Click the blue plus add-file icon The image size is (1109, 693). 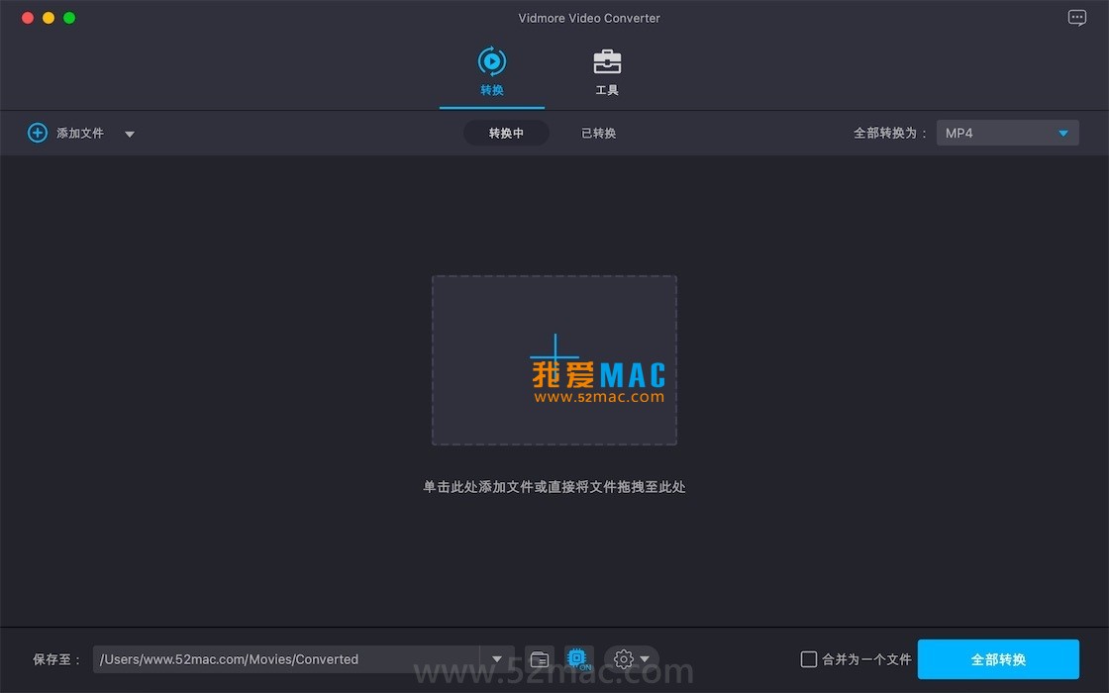(x=38, y=133)
